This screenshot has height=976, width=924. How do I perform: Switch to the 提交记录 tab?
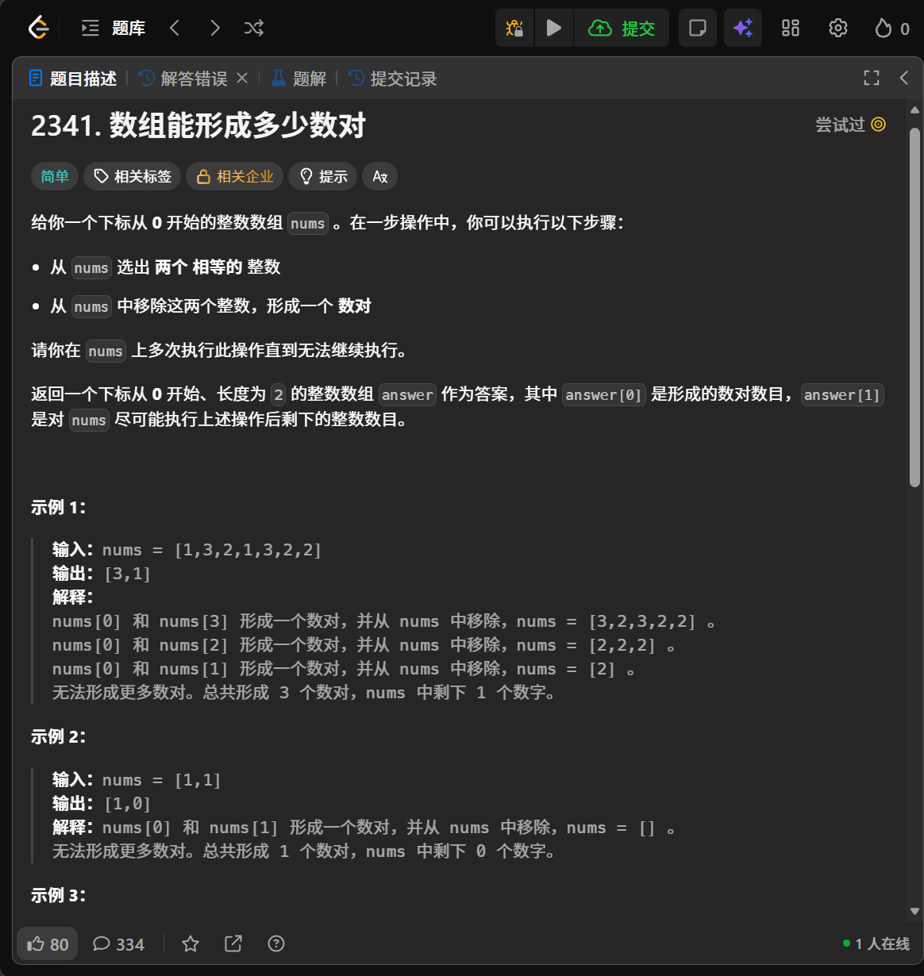[393, 79]
